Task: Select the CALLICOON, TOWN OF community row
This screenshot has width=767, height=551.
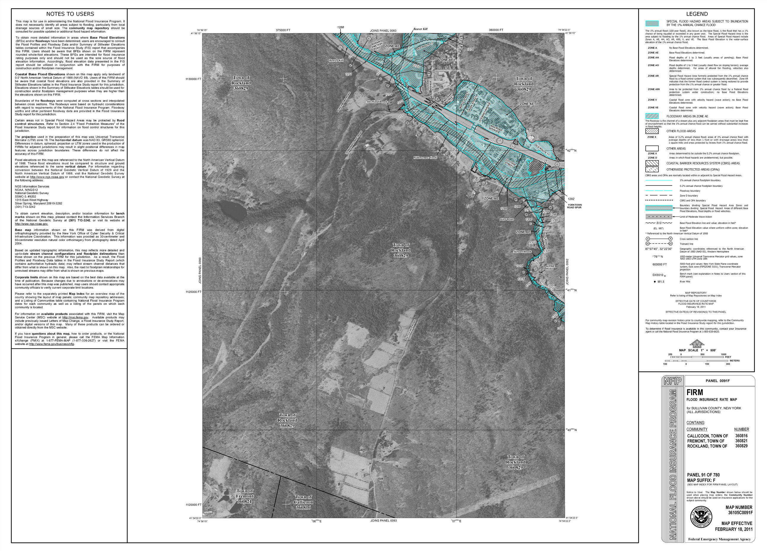Action: [x=717, y=436]
